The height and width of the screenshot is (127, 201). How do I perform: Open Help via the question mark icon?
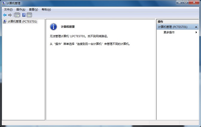tap(24, 15)
